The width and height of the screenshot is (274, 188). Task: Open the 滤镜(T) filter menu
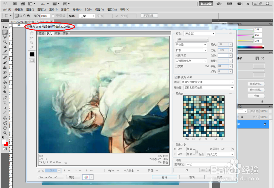(x=65, y=10)
